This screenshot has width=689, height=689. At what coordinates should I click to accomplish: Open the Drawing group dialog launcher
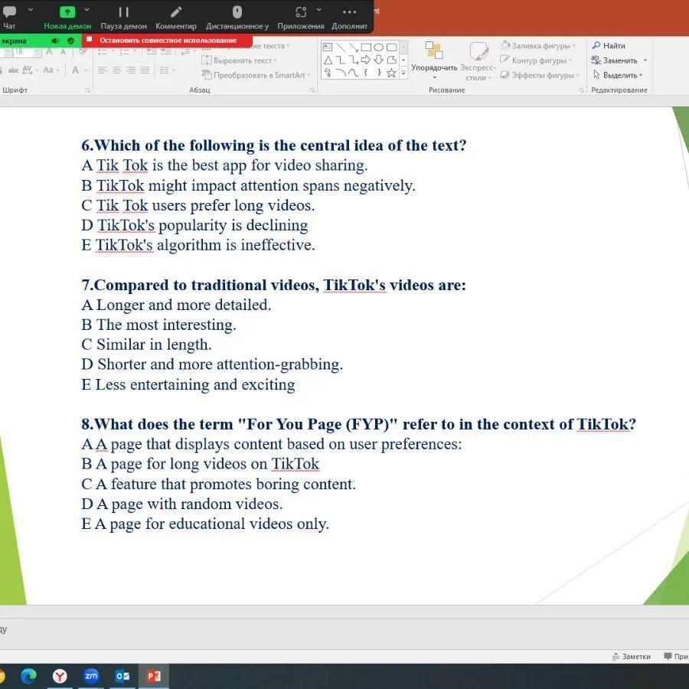tap(581, 90)
